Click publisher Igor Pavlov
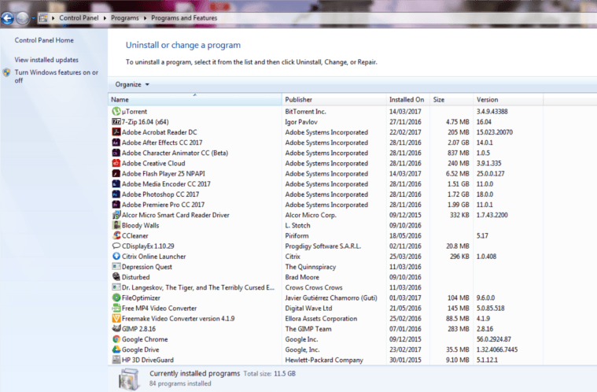The height and width of the screenshot is (392, 597). coord(301,121)
